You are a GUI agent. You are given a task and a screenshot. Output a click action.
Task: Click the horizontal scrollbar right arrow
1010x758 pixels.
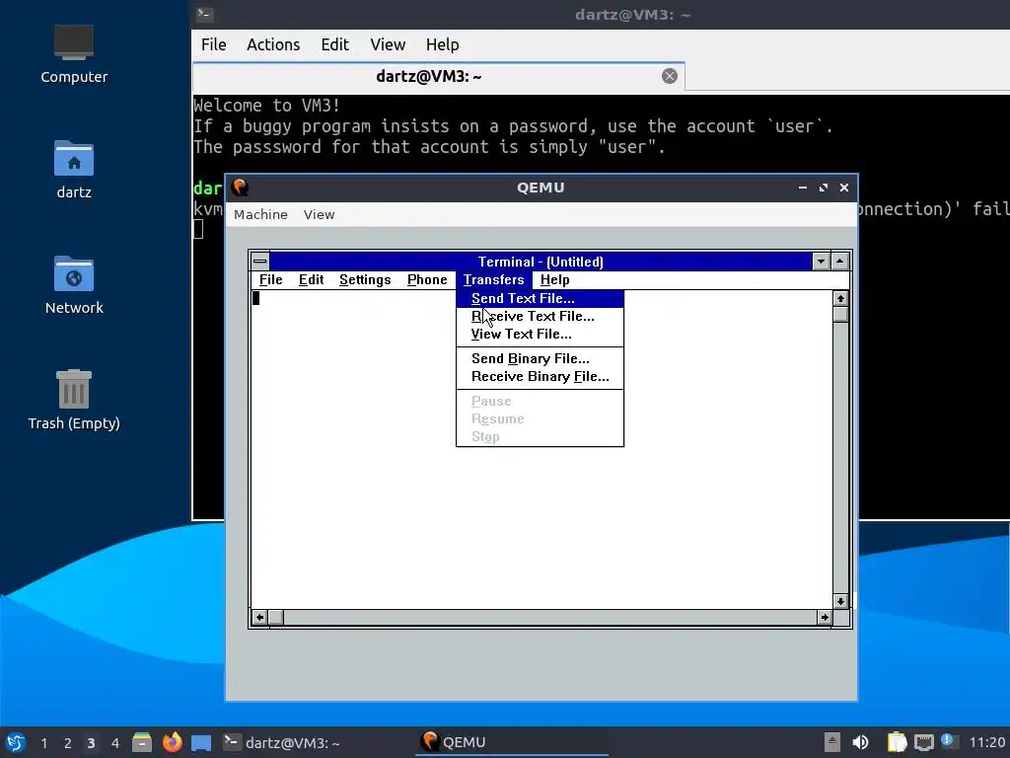coord(825,617)
